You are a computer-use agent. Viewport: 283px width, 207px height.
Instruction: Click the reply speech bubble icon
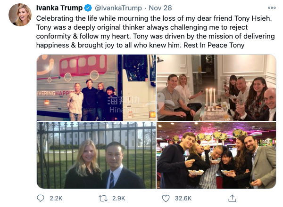tap(41, 198)
